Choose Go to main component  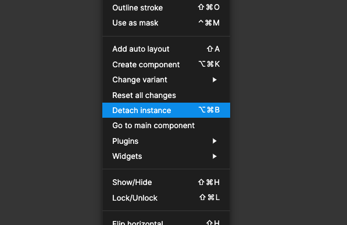tap(166, 126)
